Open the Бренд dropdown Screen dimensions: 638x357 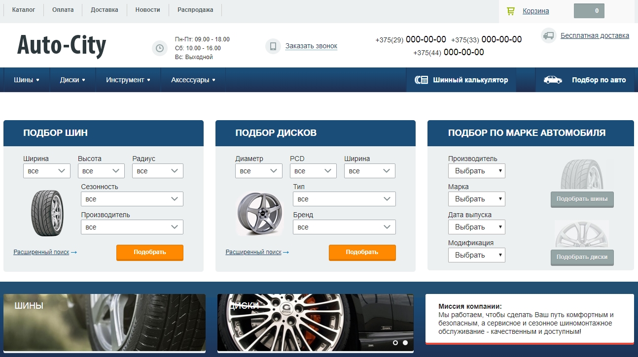[344, 227]
